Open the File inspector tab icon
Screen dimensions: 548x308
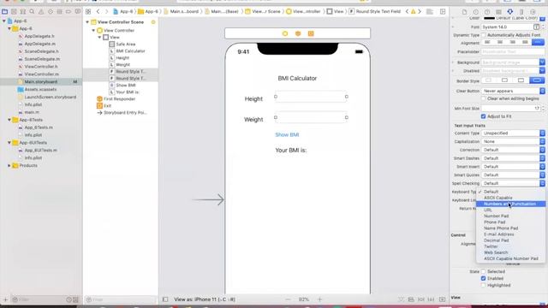coord(464,11)
